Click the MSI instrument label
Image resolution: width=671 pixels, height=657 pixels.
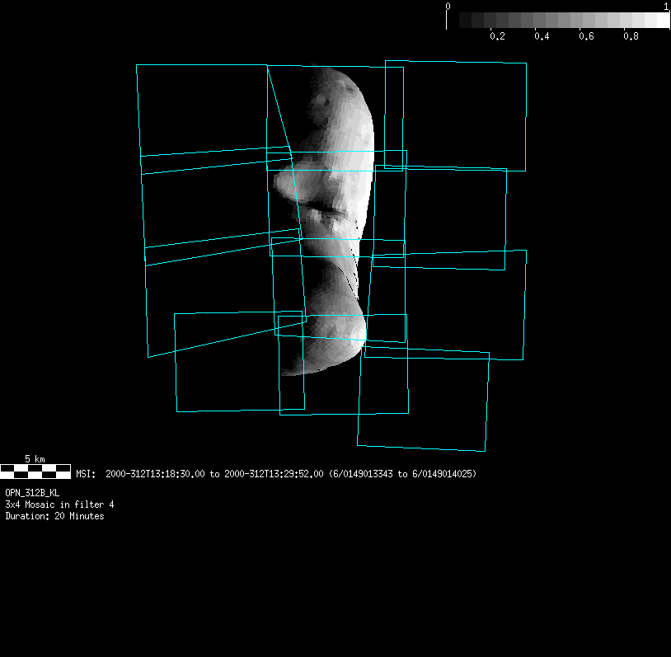pyautogui.click(x=86, y=474)
